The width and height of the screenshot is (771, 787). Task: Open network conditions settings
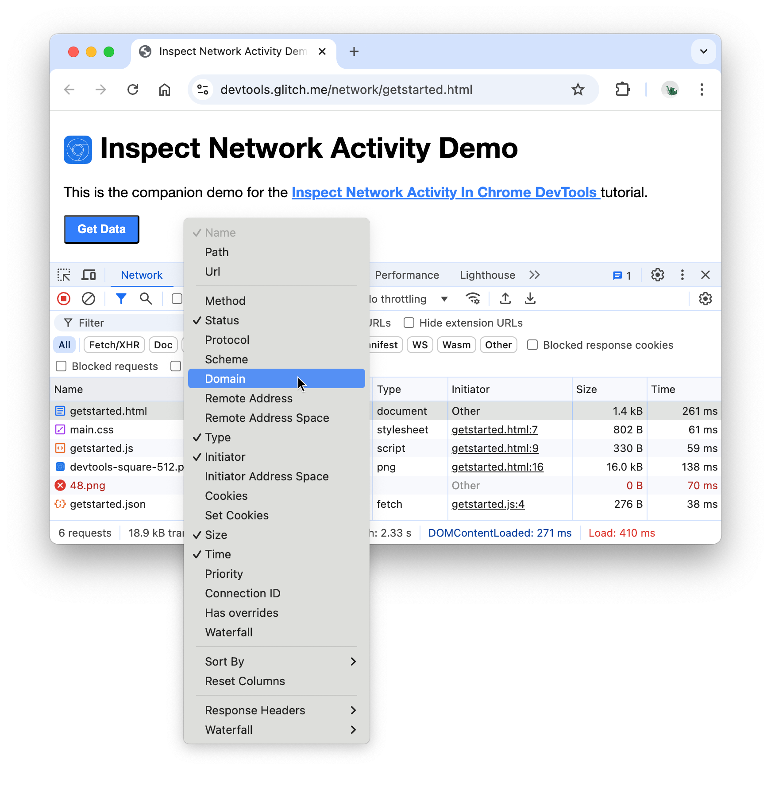(x=474, y=299)
